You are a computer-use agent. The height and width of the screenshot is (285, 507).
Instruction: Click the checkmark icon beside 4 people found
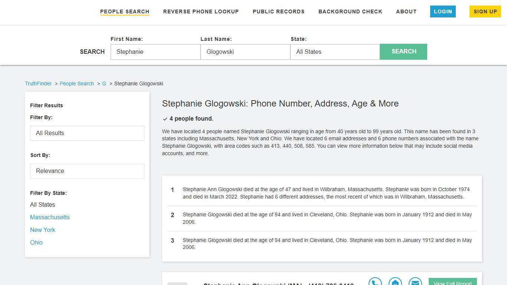pyautogui.click(x=165, y=119)
